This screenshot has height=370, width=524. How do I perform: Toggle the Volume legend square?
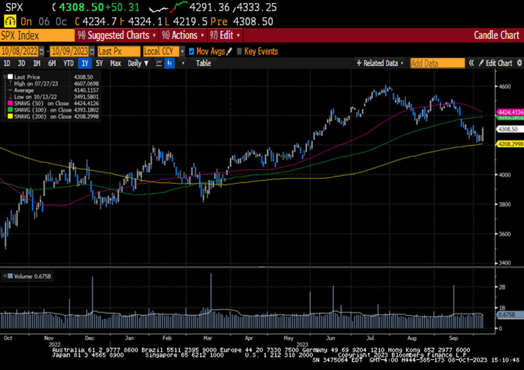click(x=10, y=276)
